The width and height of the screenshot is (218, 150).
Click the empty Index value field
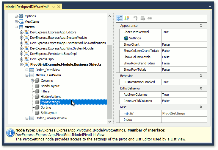[x=184, y=120]
